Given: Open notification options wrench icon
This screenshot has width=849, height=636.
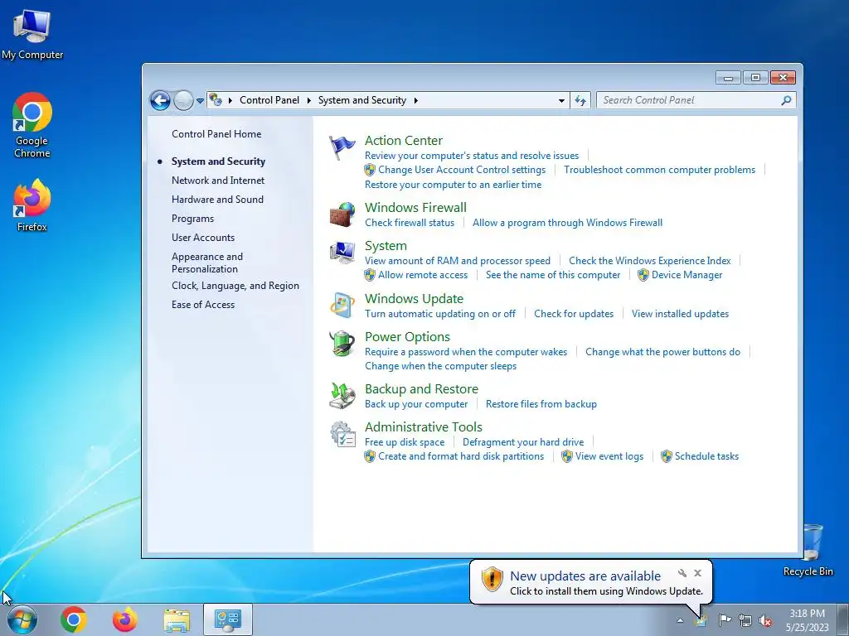Looking at the screenshot, I should (x=682, y=573).
